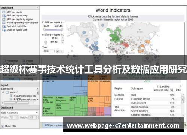Toggle the Show Title checkbox
This screenshot has height=135, width=187.
3,126
